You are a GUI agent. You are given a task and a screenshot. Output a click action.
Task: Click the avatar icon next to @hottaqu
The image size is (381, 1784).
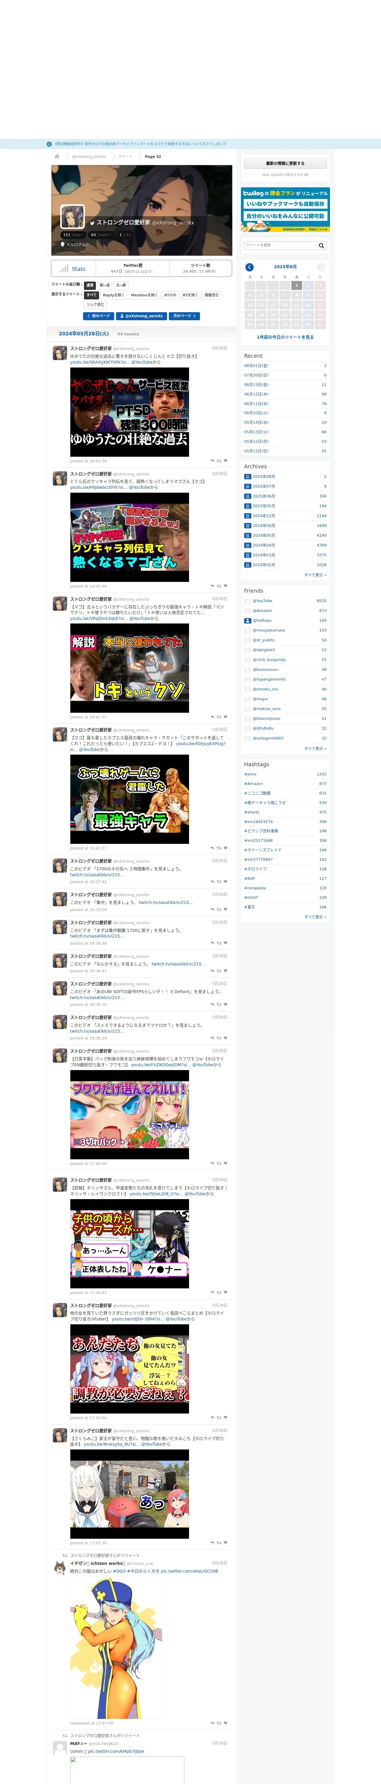[x=247, y=621]
